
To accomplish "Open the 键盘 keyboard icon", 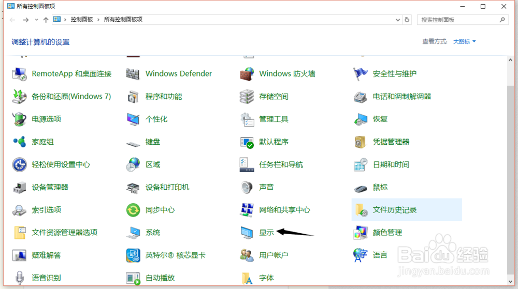I will (x=133, y=144).
